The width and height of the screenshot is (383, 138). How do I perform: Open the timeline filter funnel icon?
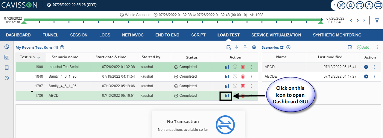click(x=377, y=20)
